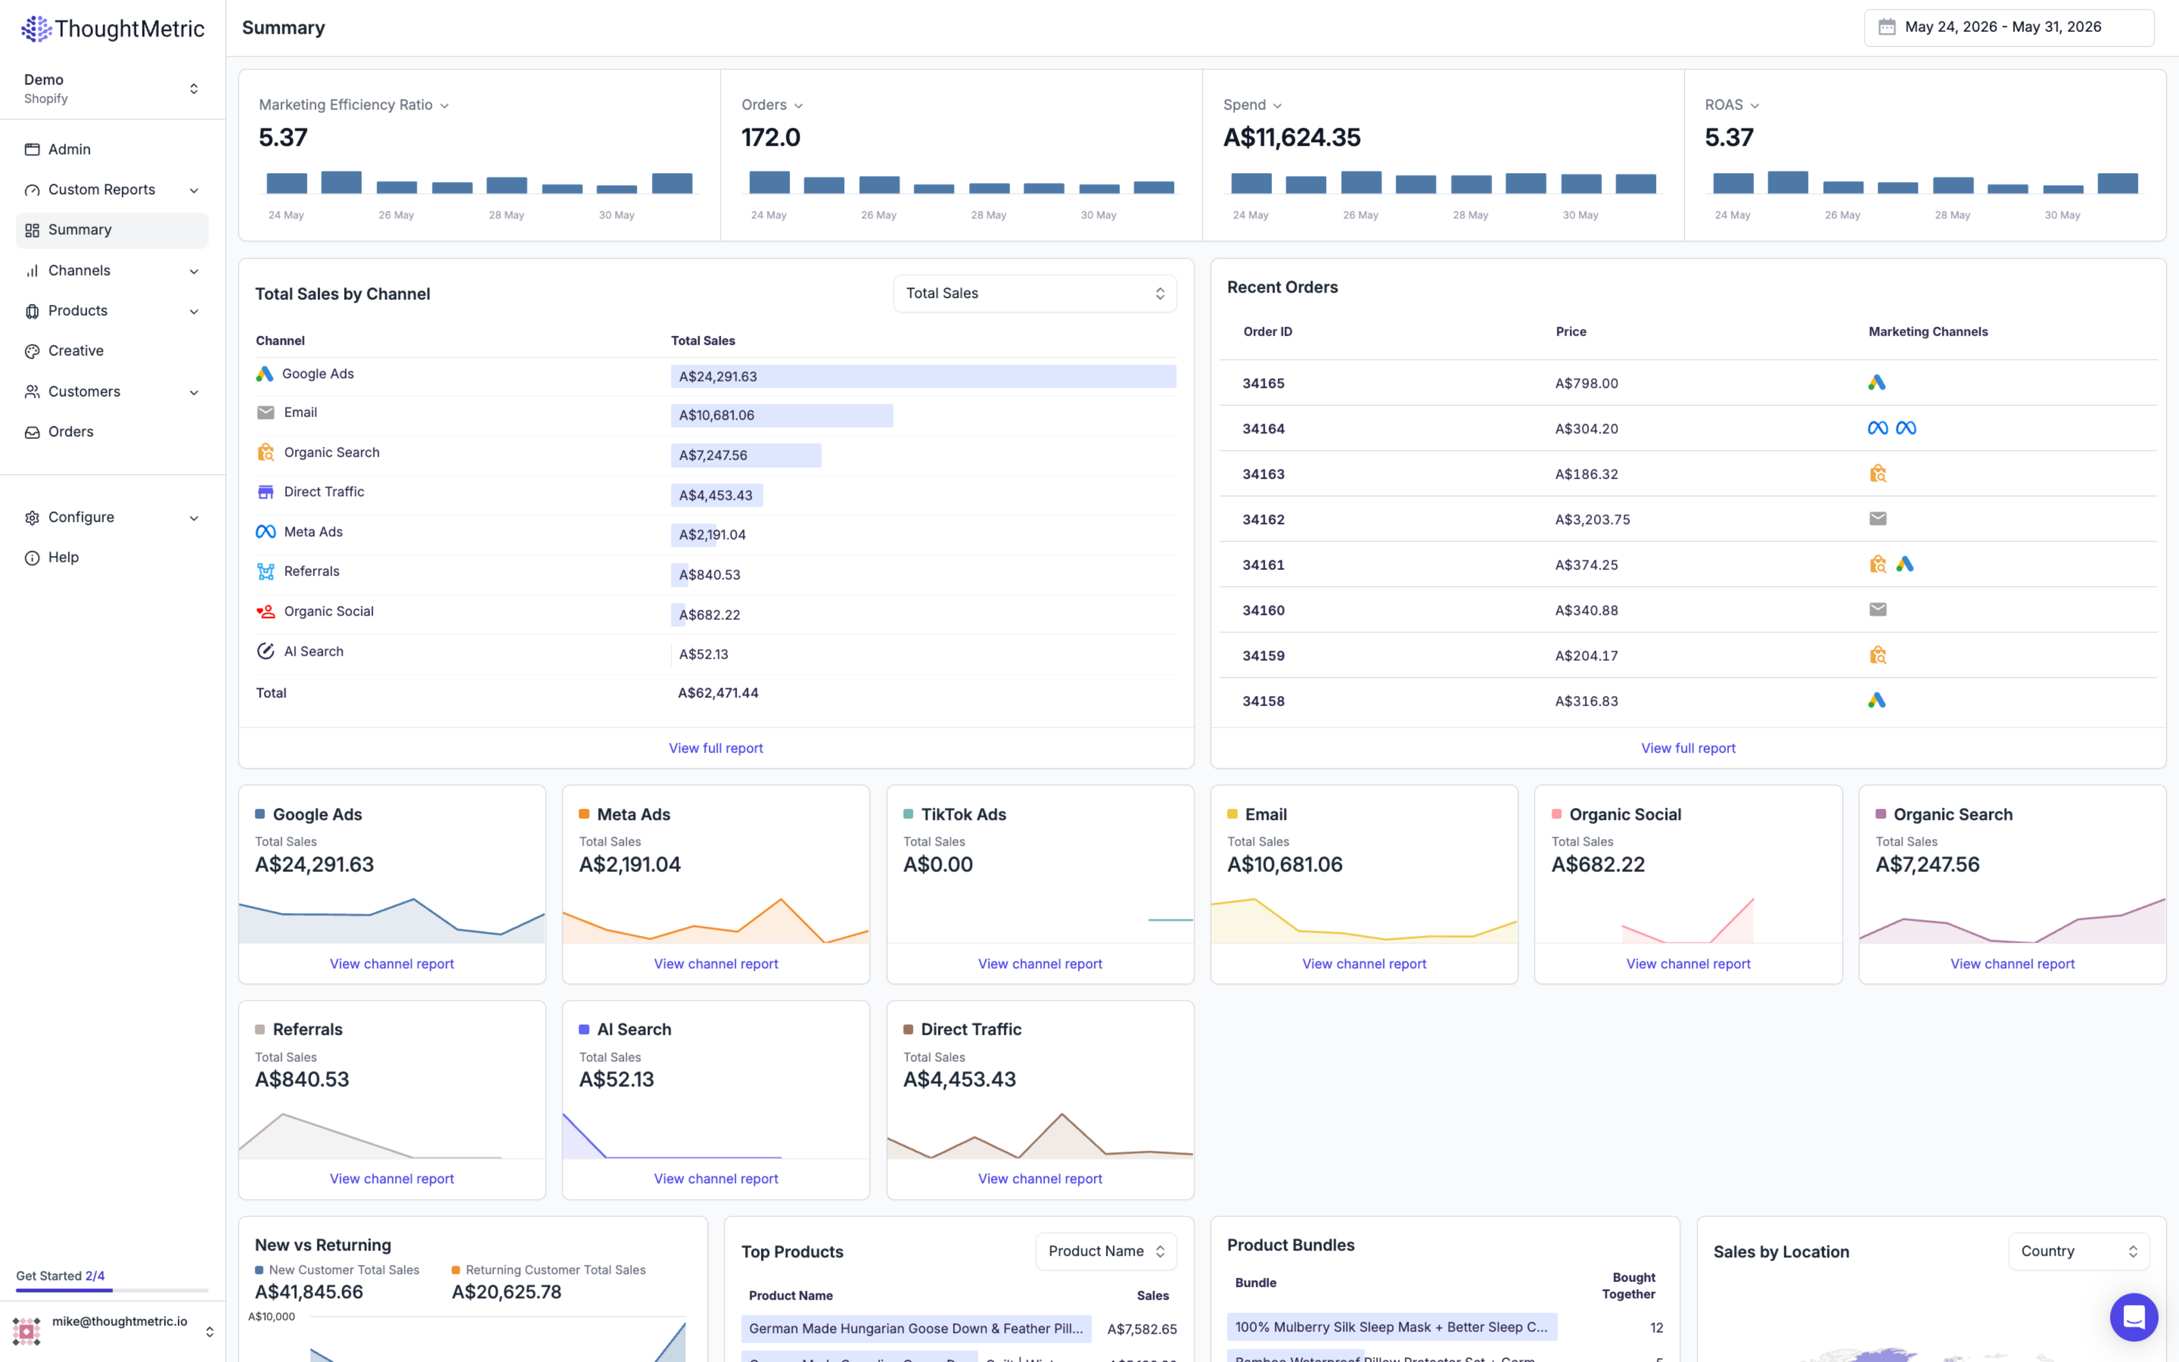Image resolution: width=2179 pixels, height=1362 pixels.
Task: Click Google Ads icon for order 34161
Action: coord(1904,564)
